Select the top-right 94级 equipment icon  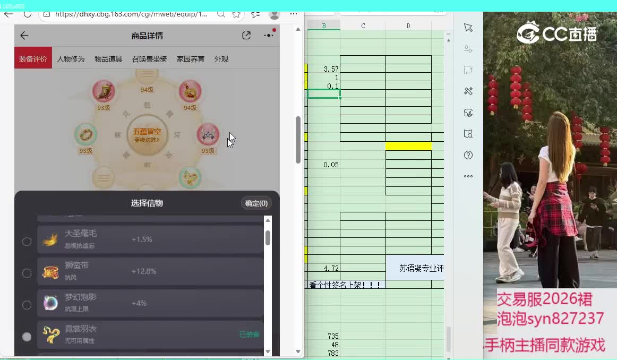coord(190,91)
